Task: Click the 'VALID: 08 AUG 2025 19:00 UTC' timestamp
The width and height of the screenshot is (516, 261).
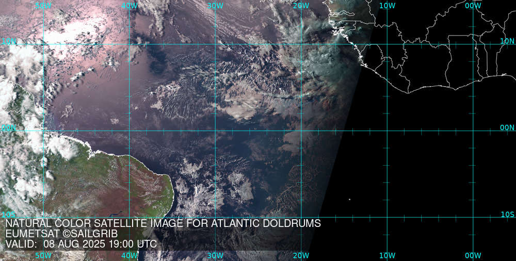Action: (x=82, y=244)
